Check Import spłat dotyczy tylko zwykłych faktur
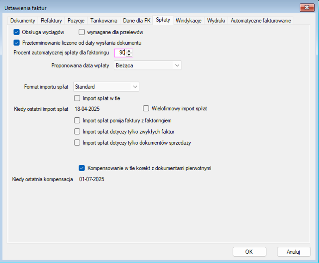 77,132
